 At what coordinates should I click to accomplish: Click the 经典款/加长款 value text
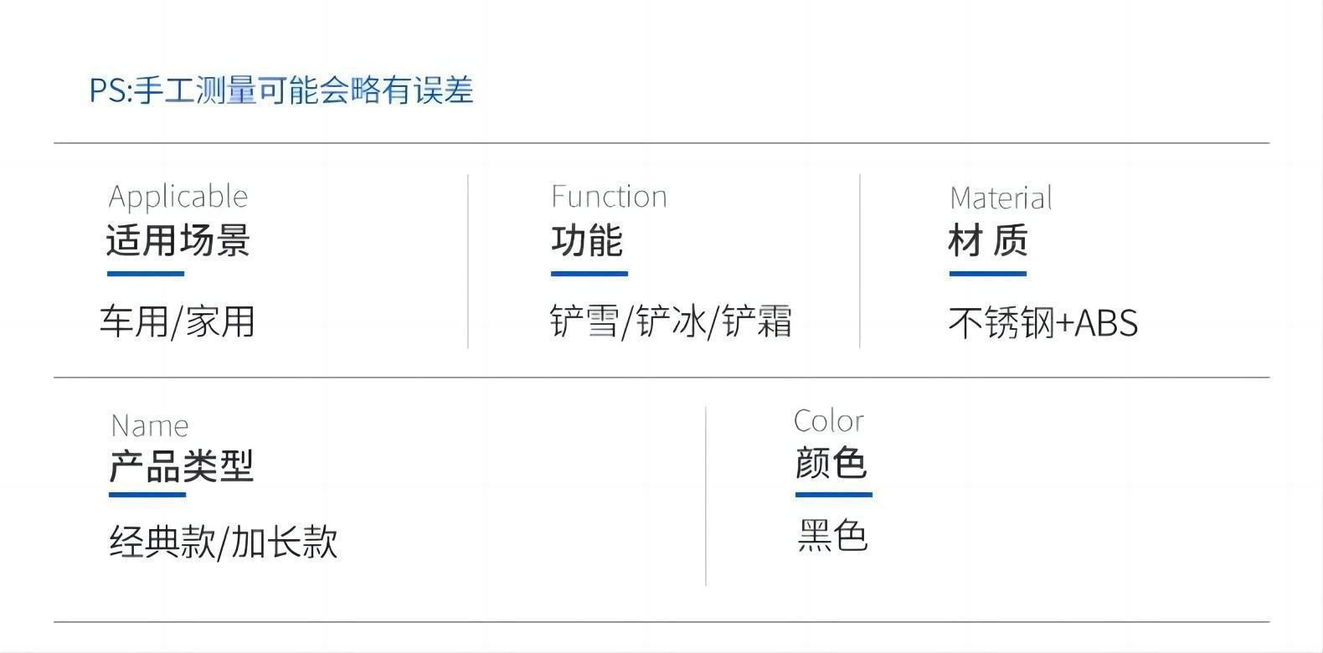tap(224, 542)
